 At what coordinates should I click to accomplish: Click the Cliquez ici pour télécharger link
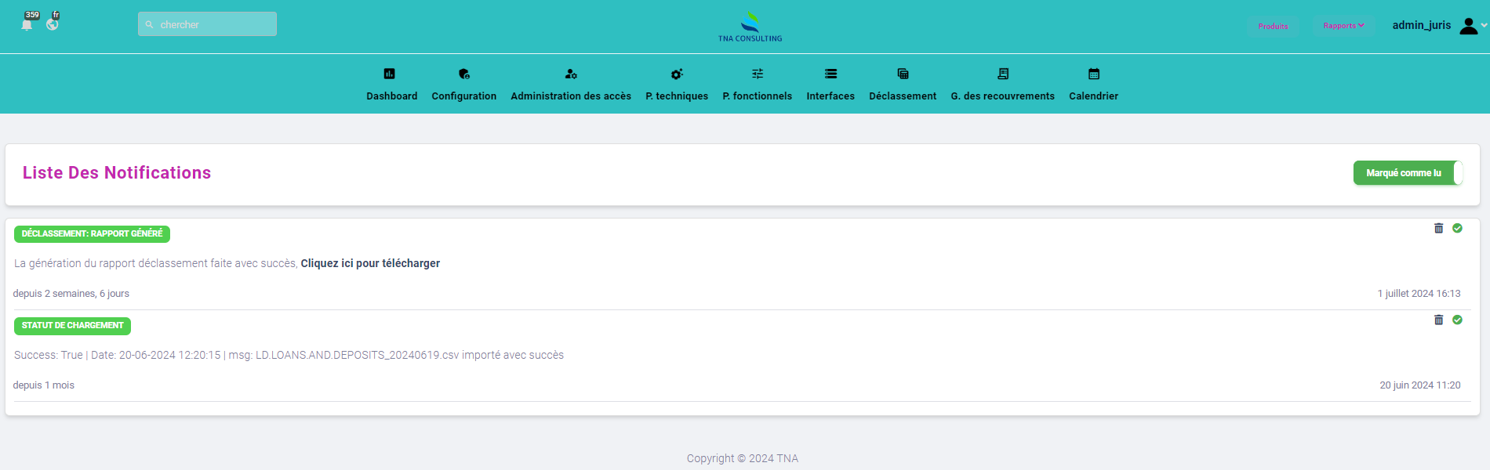tap(370, 263)
